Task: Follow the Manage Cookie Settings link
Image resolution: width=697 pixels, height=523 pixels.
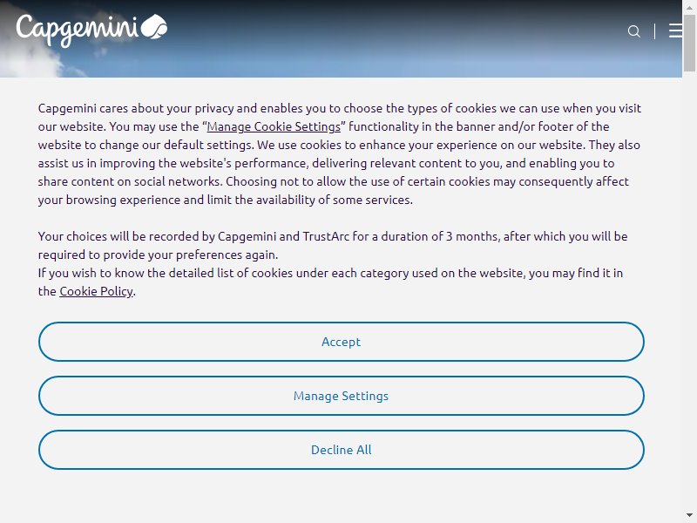Action: tap(274, 126)
